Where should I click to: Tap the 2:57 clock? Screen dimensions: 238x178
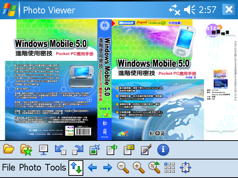pos(208,10)
